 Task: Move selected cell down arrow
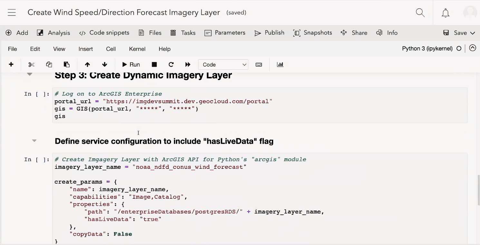(x=104, y=64)
